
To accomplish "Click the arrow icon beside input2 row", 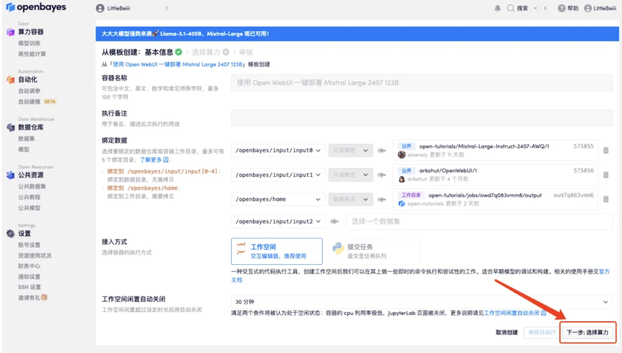I will (x=334, y=221).
